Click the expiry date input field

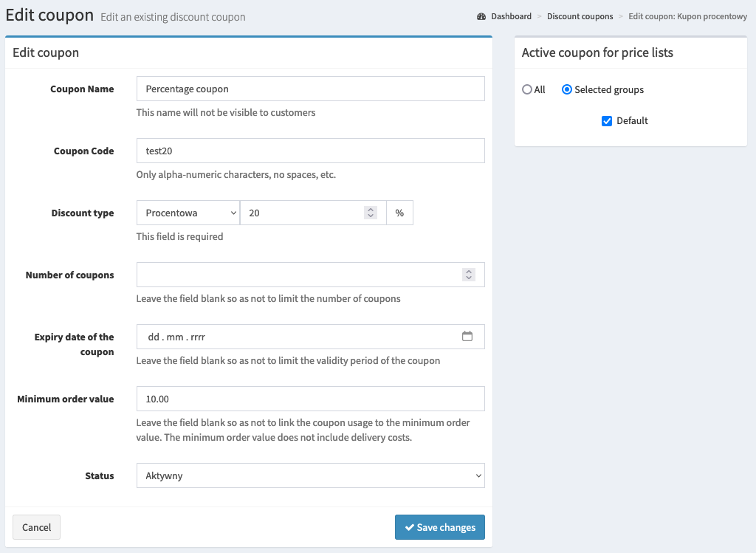click(x=311, y=337)
